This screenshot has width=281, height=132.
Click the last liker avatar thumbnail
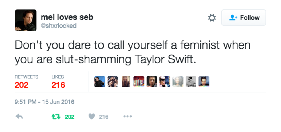point(204,81)
